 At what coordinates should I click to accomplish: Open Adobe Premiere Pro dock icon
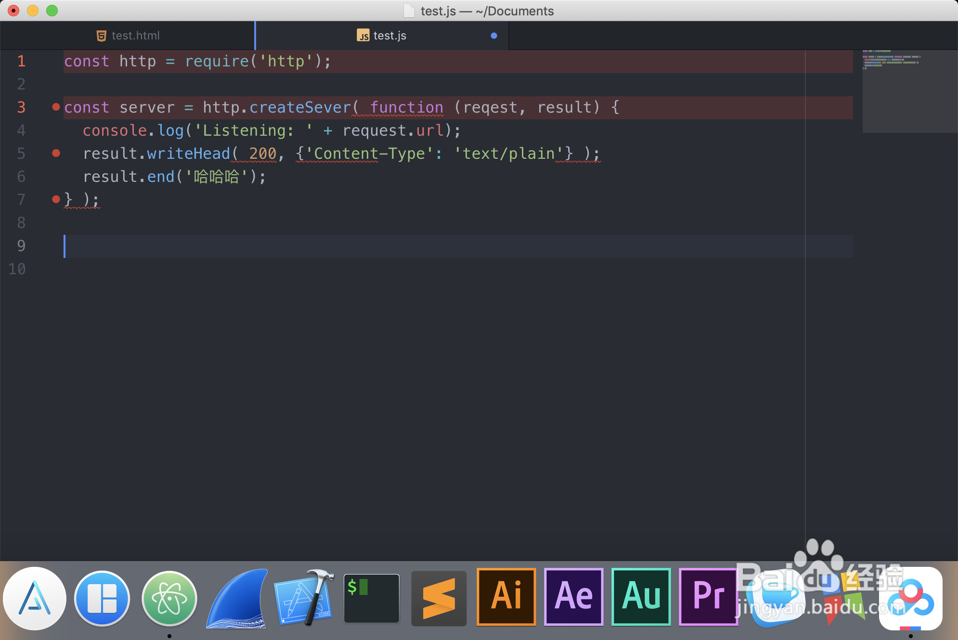click(x=708, y=597)
